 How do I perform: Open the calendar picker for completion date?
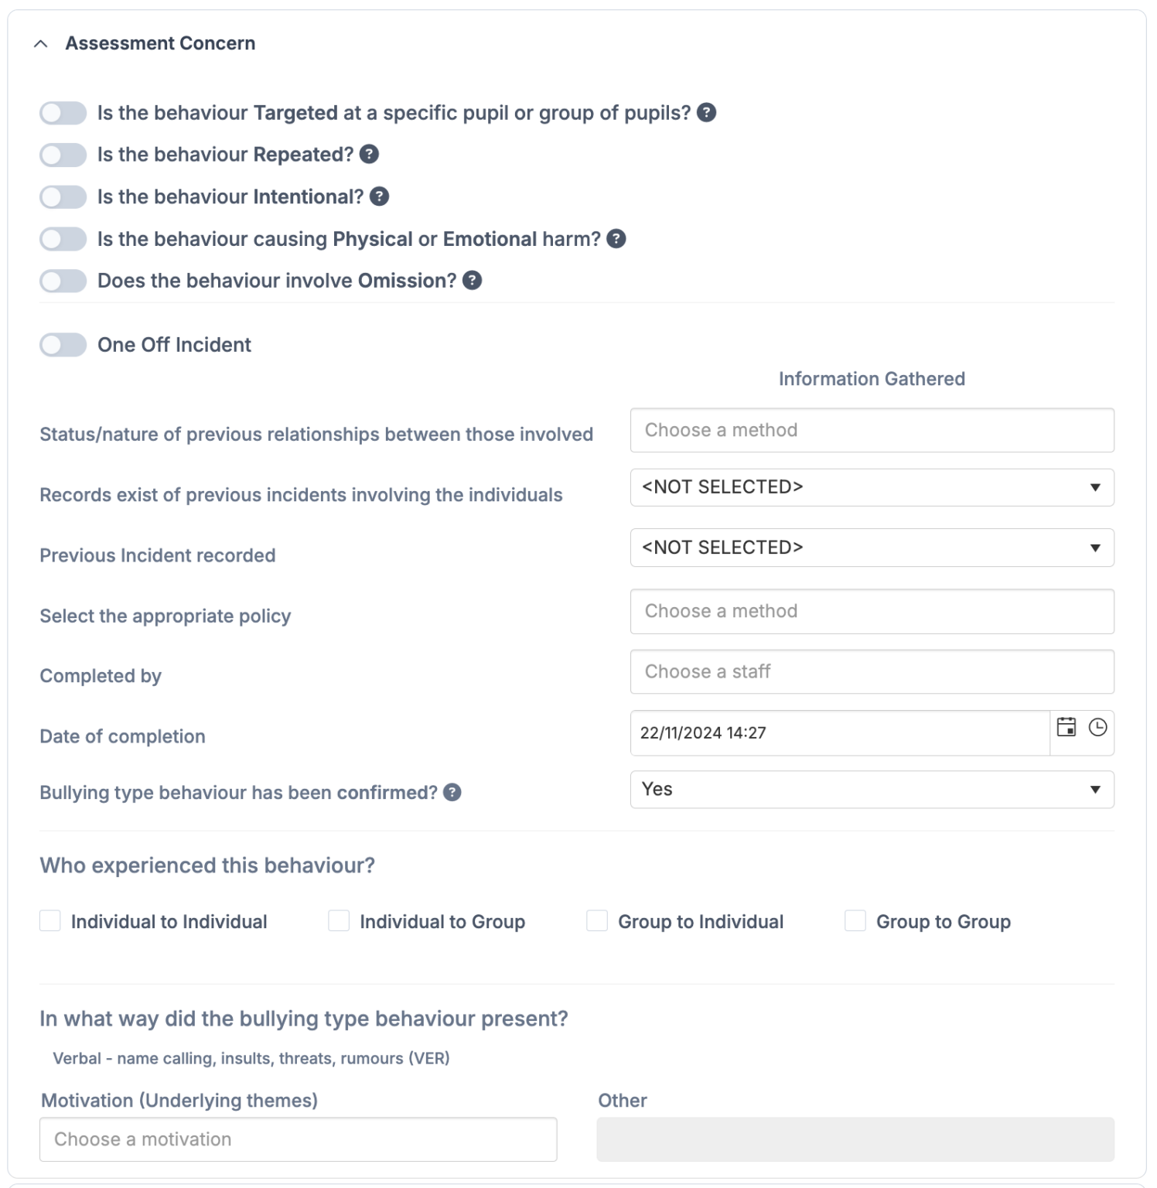(1067, 727)
